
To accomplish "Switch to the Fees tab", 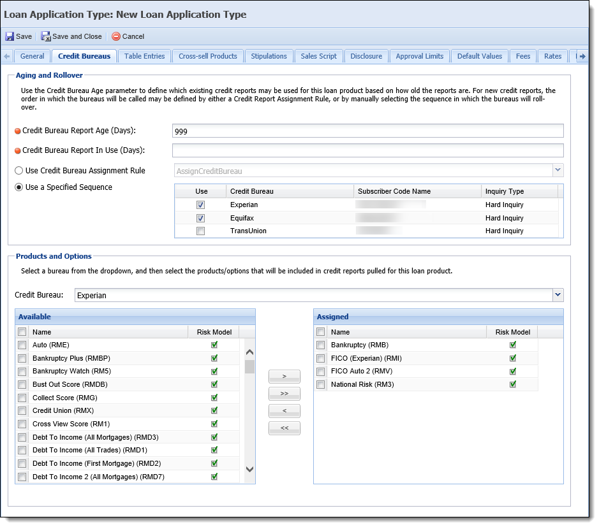I will tap(523, 56).
